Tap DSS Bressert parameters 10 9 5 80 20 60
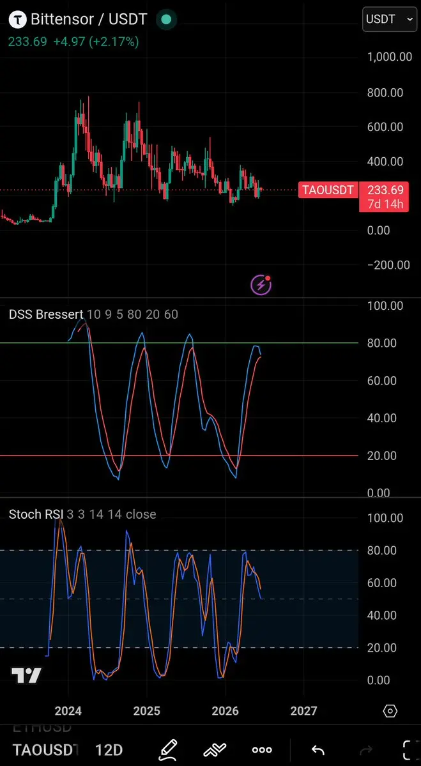This screenshot has height=766, width=421. (x=133, y=314)
